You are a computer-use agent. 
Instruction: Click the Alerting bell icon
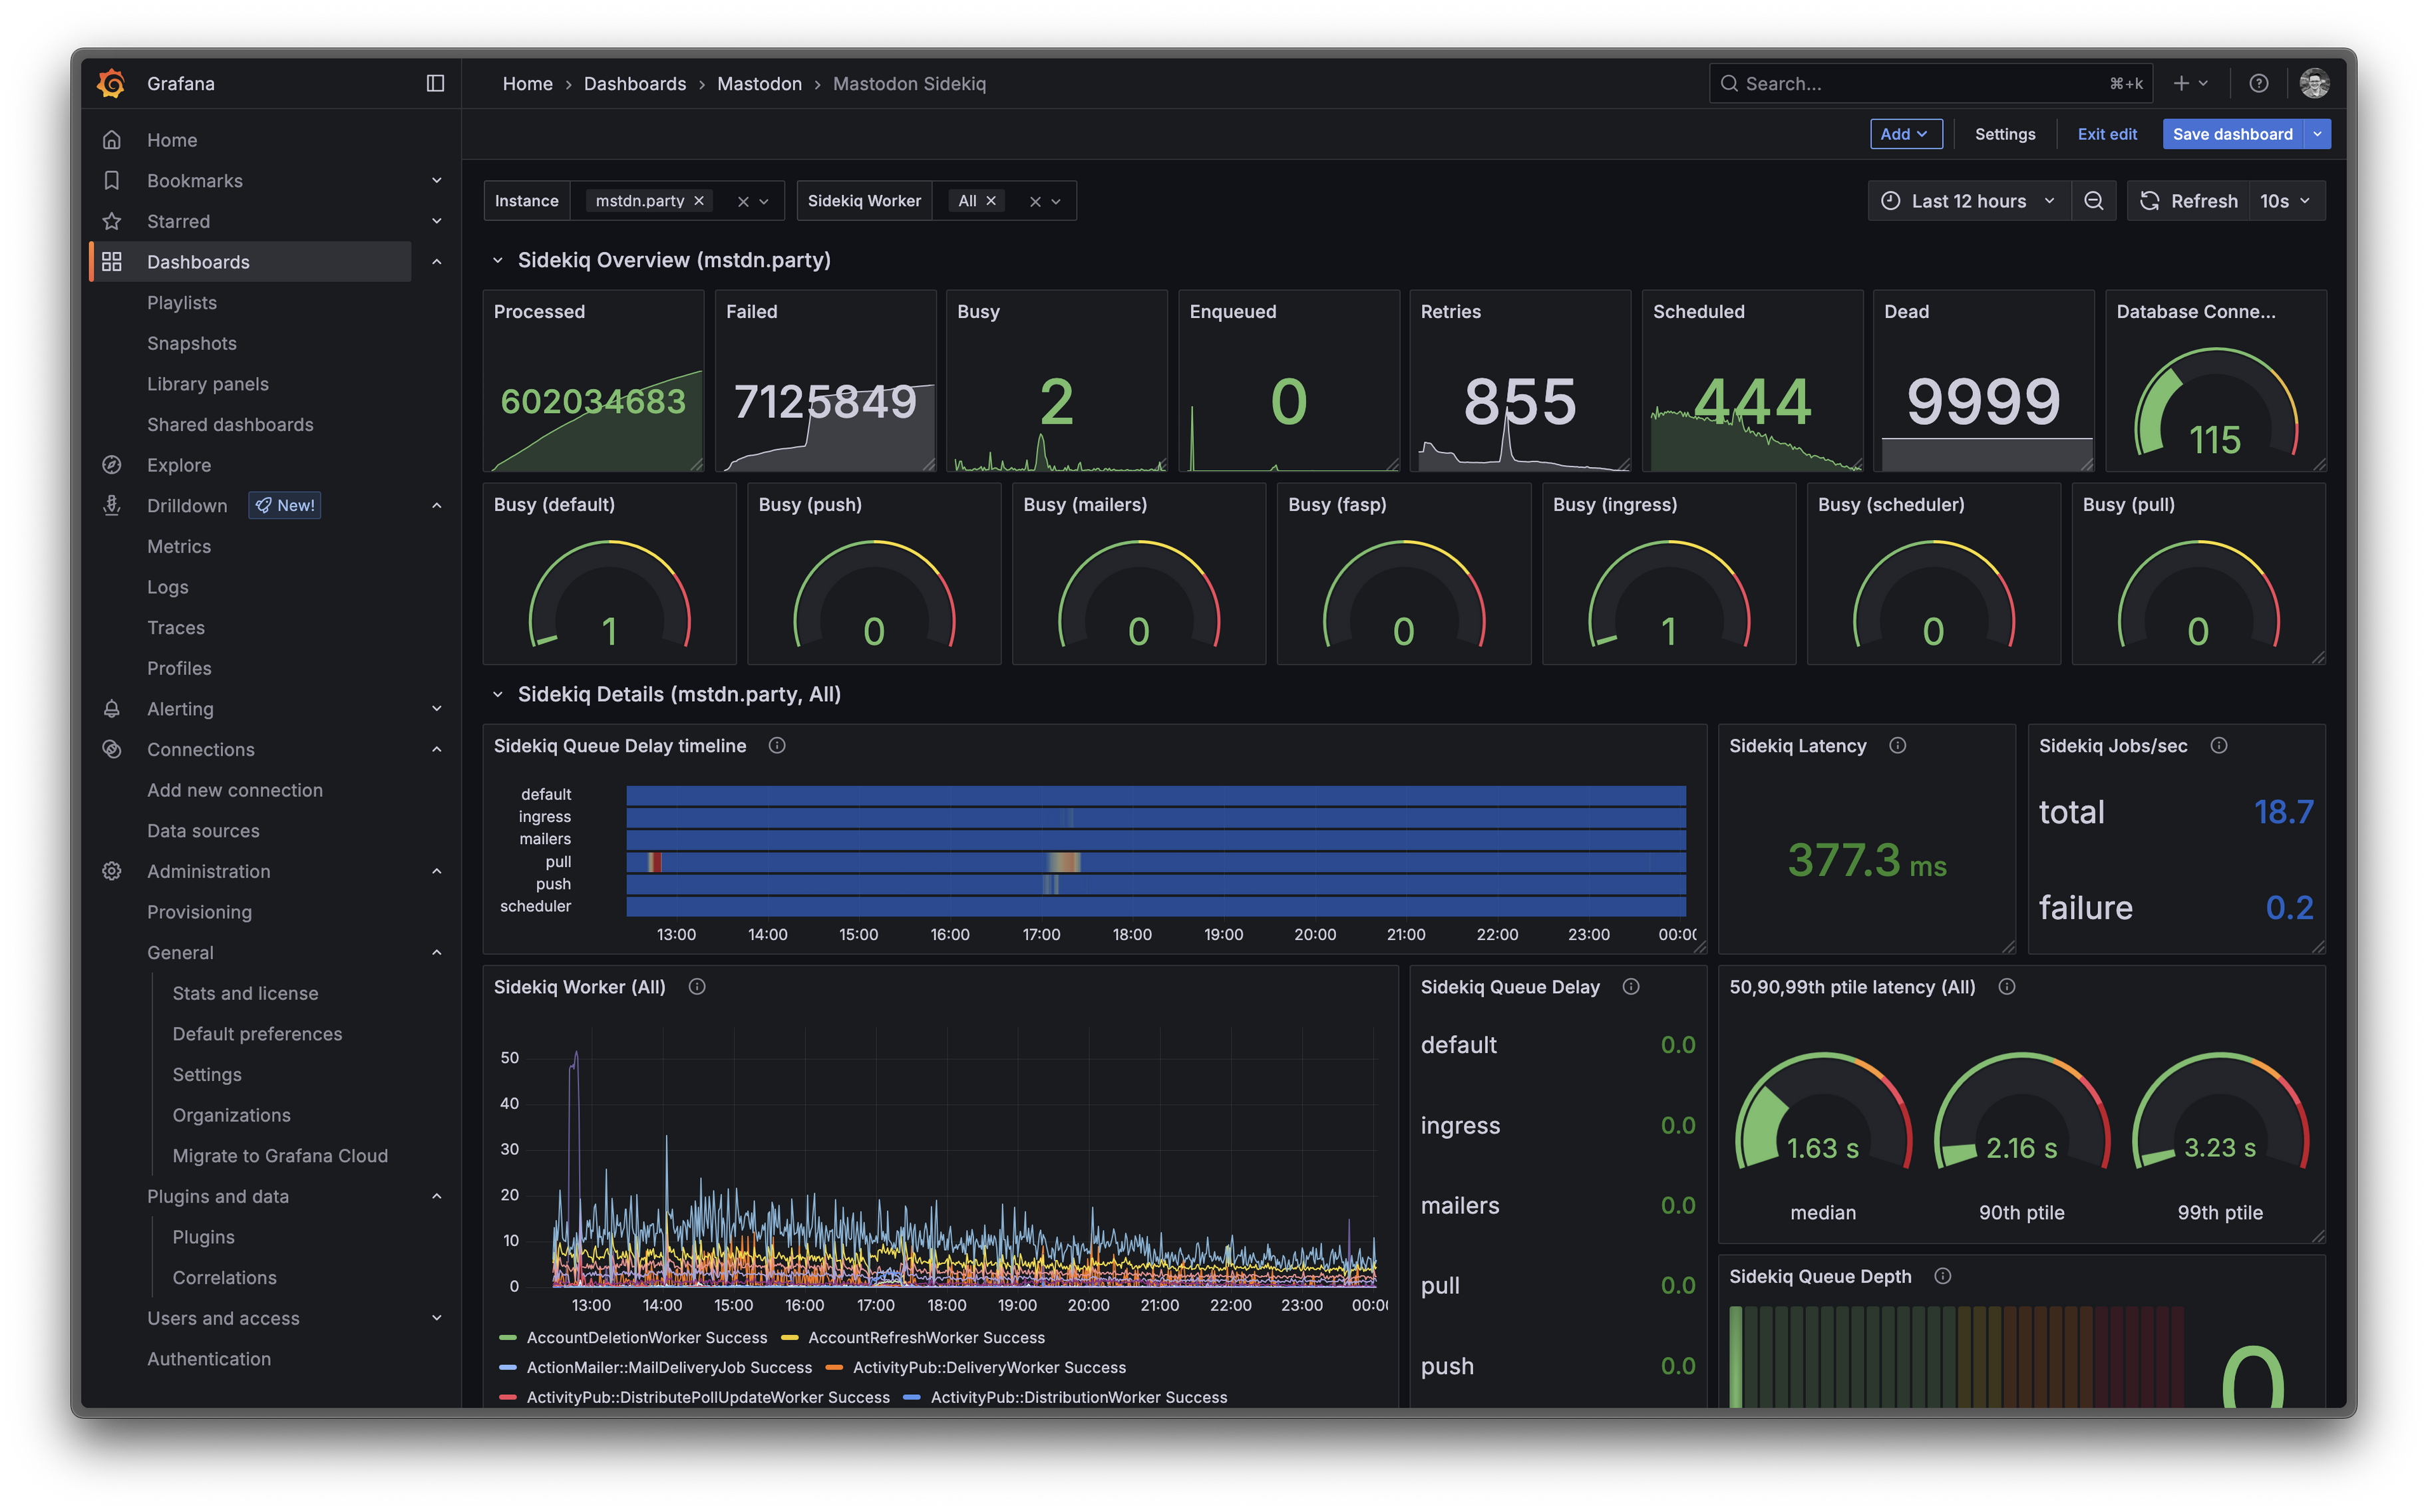(112, 708)
